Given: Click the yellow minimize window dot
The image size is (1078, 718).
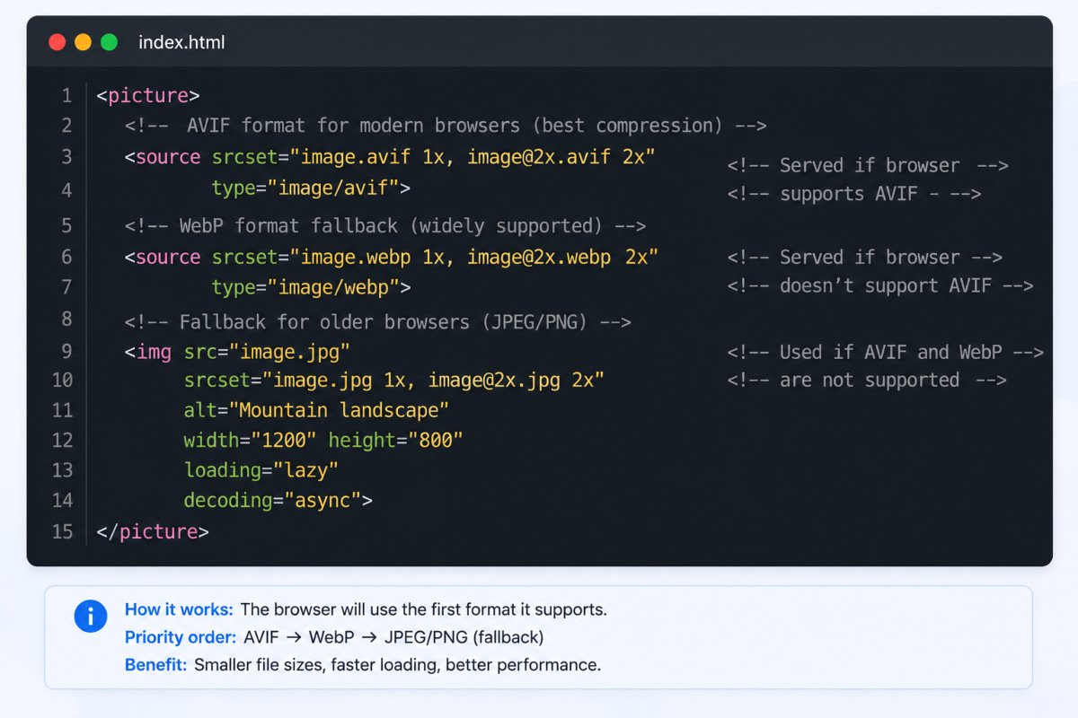Looking at the screenshot, I should pyautogui.click(x=83, y=42).
